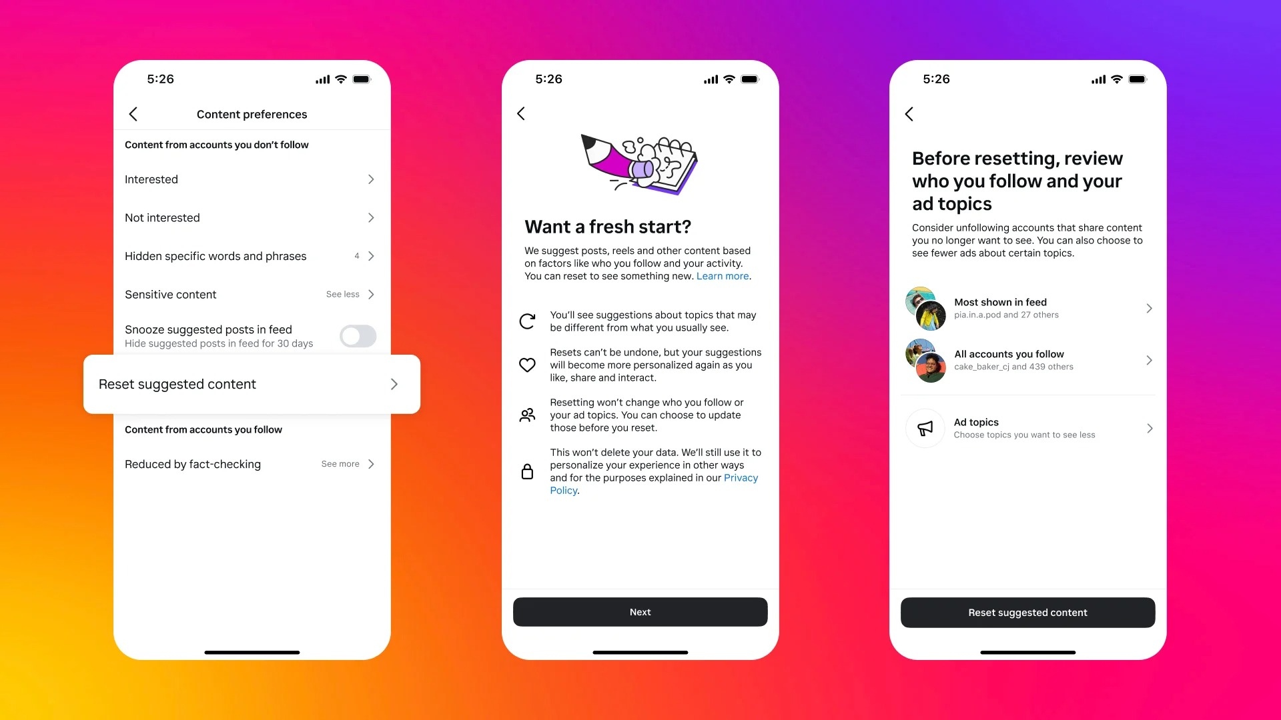
Task: Tap the back arrow on Content preferences
Action: pos(133,113)
